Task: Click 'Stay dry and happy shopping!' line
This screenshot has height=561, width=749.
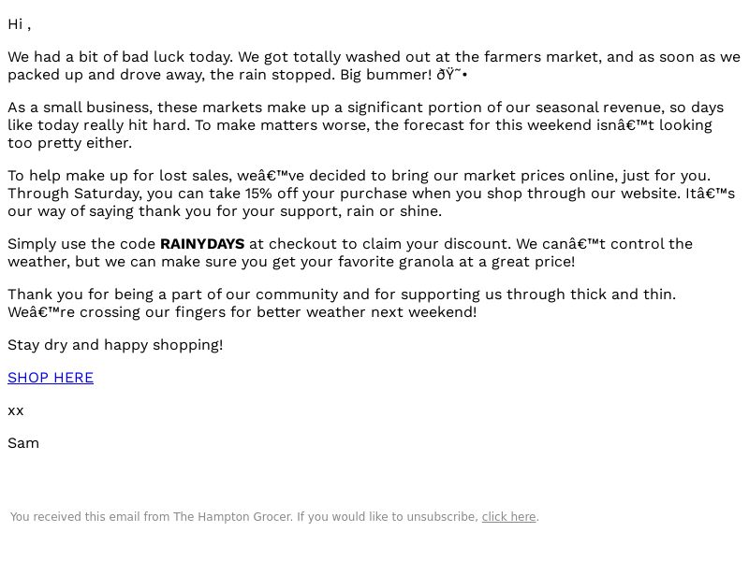Action: tap(115, 345)
